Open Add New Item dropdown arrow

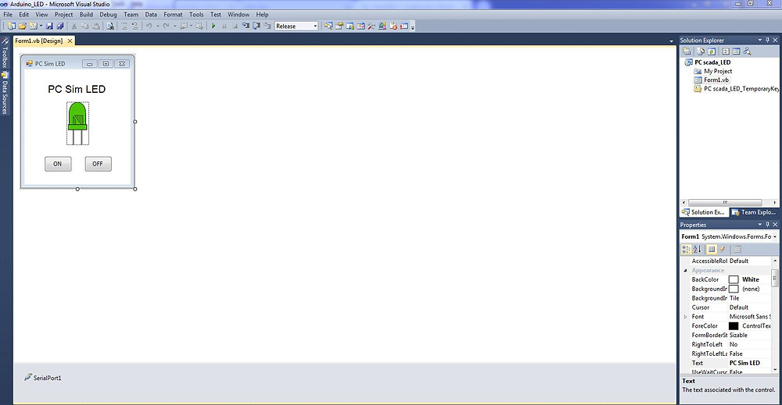pyautogui.click(x=41, y=26)
